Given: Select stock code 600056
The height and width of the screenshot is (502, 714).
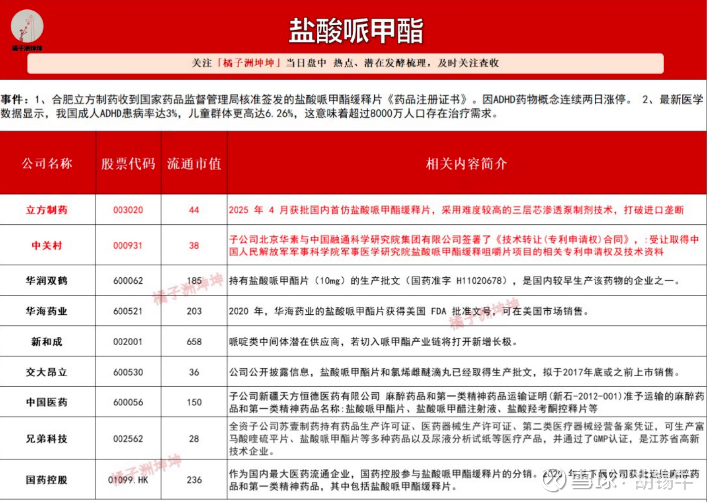Looking at the screenshot, I should pos(128,402).
